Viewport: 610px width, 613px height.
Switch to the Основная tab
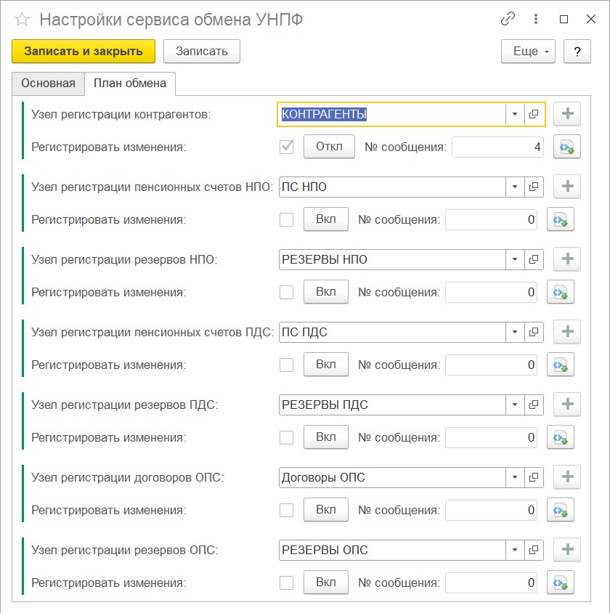click(48, 84)
